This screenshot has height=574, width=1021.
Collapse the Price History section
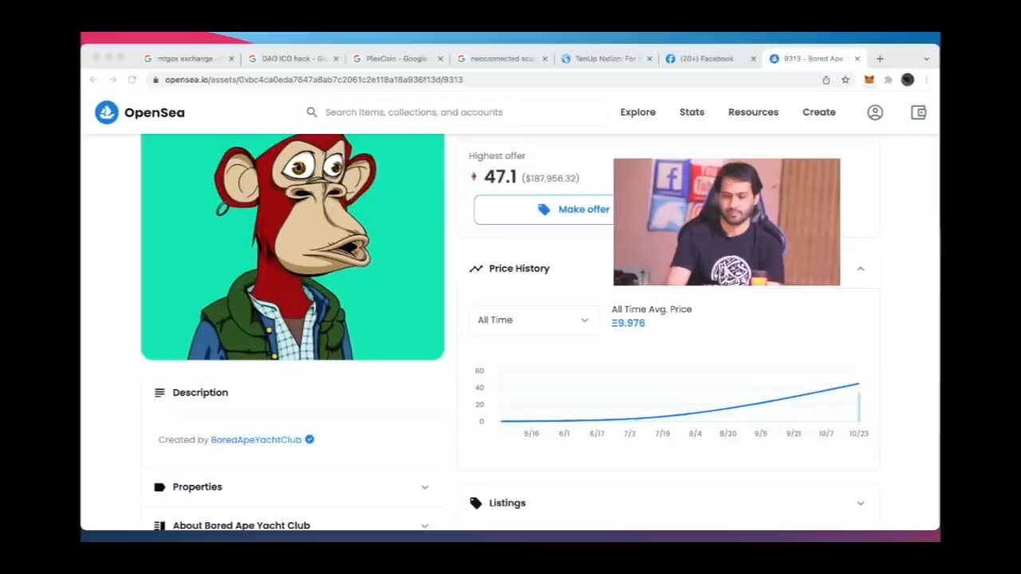(861, 269)
